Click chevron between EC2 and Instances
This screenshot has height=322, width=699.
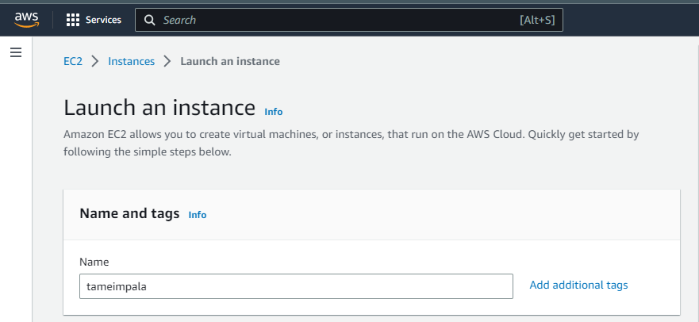pos(95,61)
